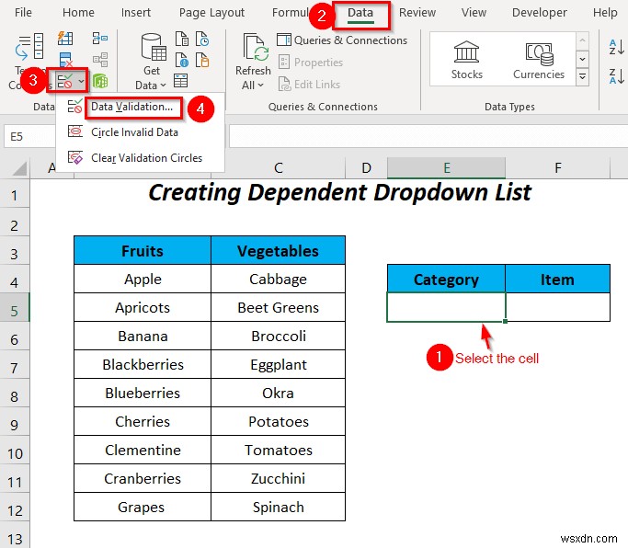Viewport: 628px width, 548px height.
Task: Choose Circle Invalid Data menu entry
Action: pos(140,131)
